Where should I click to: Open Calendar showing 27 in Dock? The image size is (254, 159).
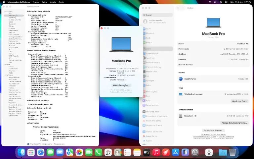(x=108, y=152)
